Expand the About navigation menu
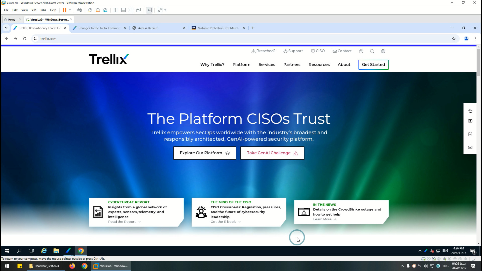 tap(344, 64)
